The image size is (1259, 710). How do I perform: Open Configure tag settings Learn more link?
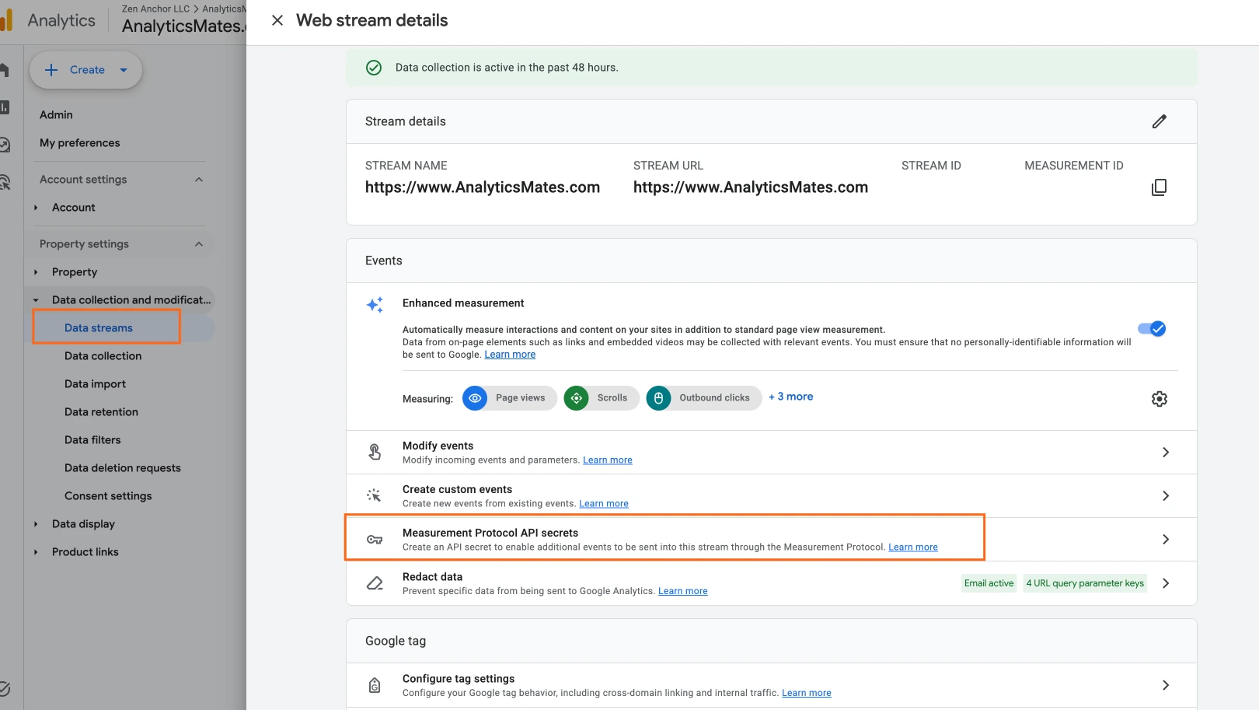tap(807, 693)
